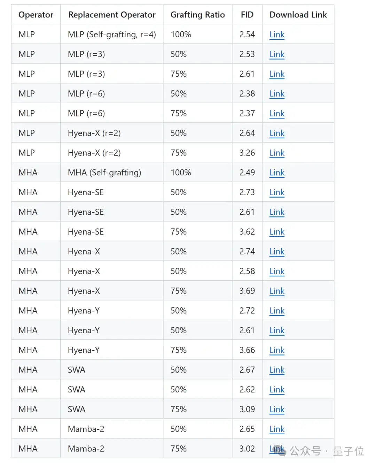The width and height of the screenshot is (376, 466).
Task: Open link for SWA with FID 3.09
Action: tap(277, 409)
